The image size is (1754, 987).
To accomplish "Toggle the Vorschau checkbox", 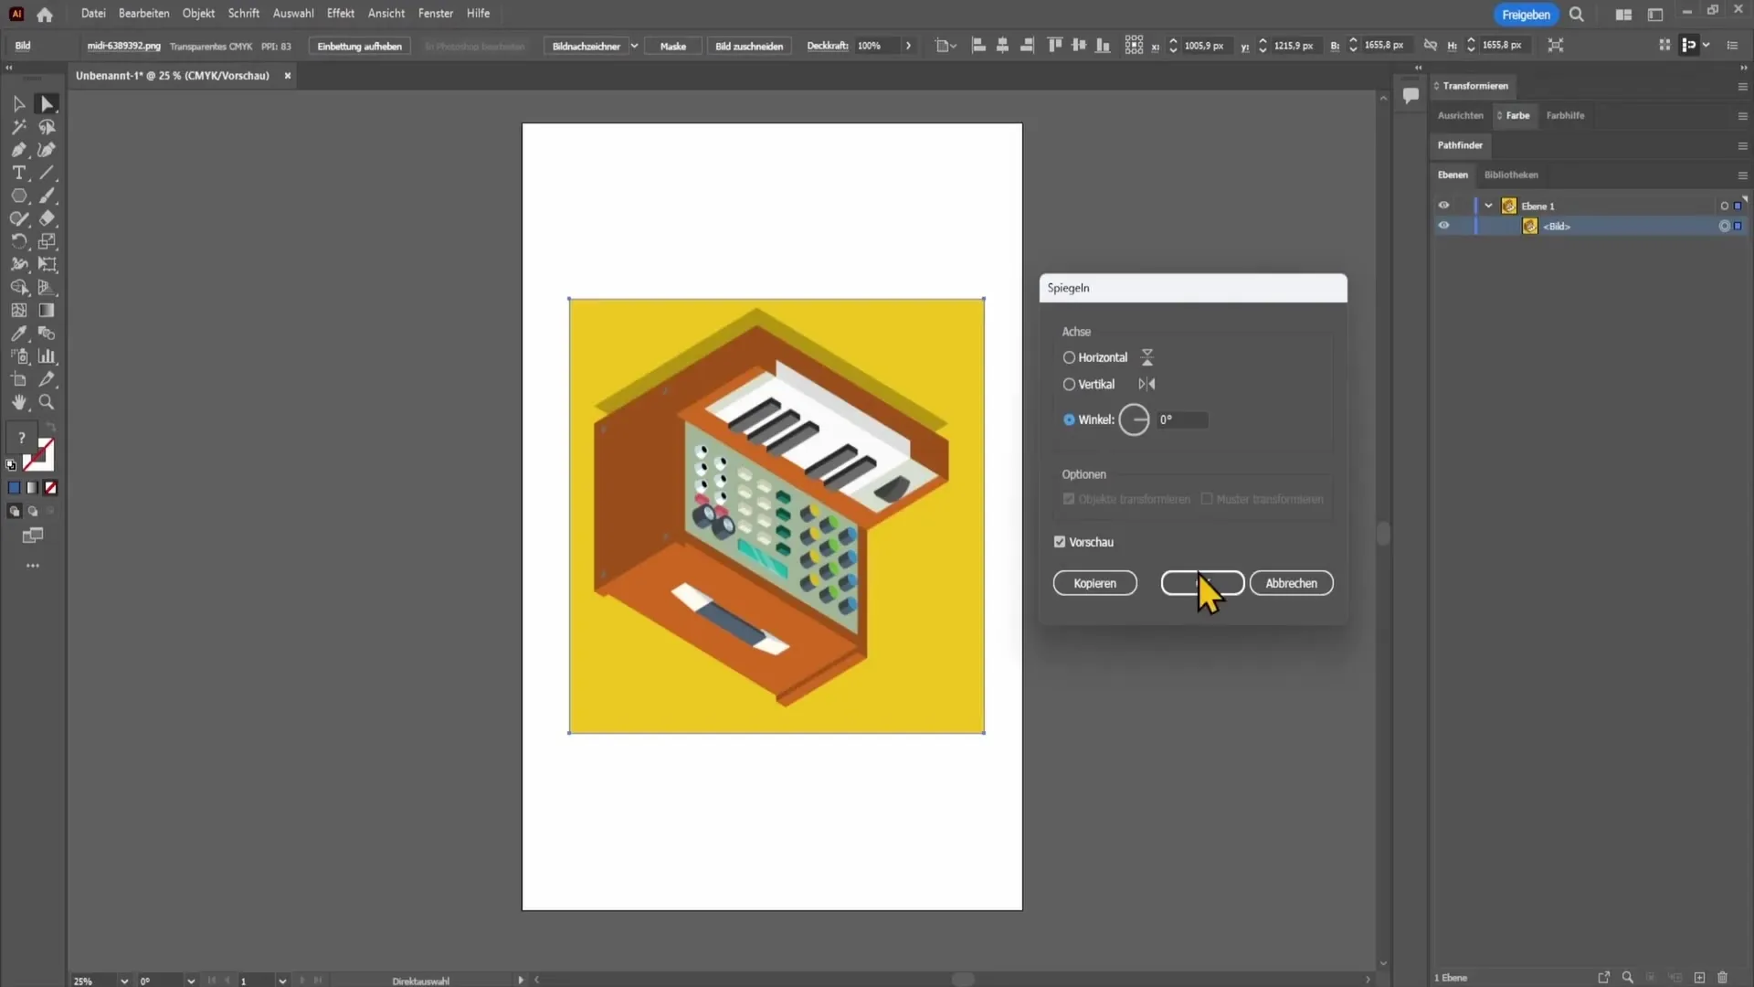I will click(x=1060, y=542).
